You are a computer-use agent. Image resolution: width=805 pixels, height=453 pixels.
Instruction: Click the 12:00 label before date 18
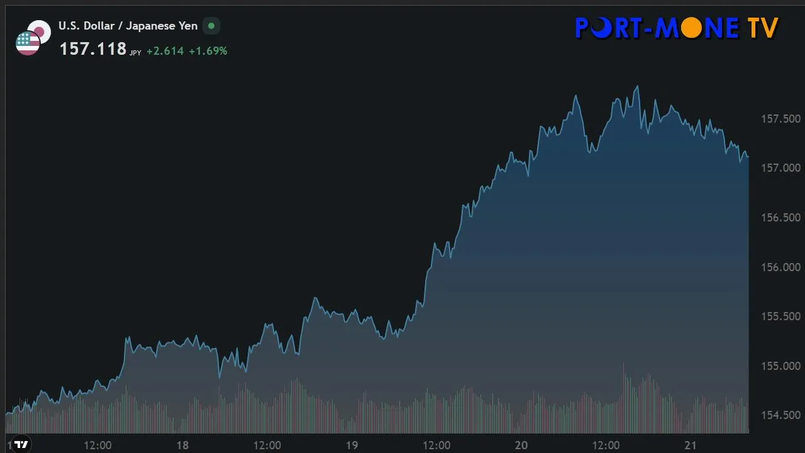click(x=97, y=445)
